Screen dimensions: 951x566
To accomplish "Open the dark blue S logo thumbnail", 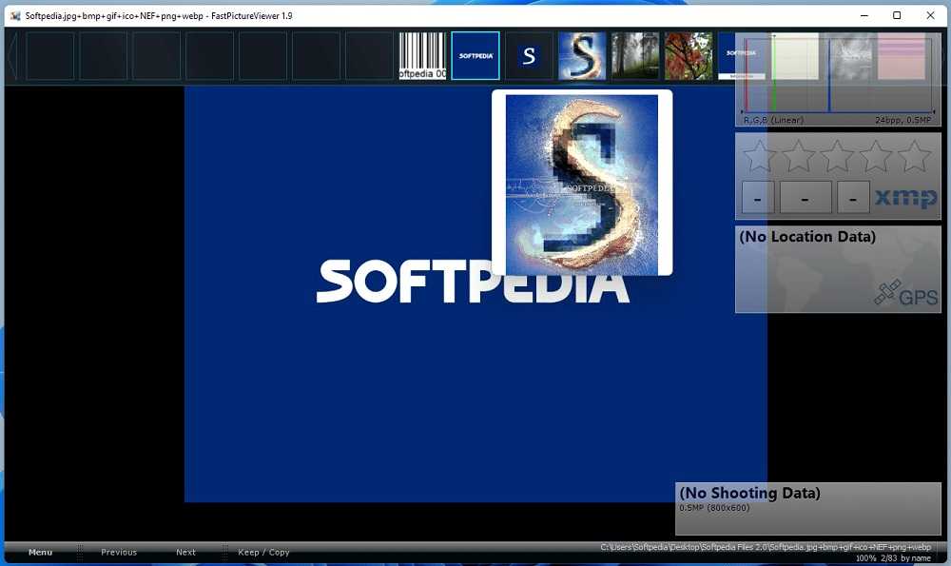I will 529,56.
